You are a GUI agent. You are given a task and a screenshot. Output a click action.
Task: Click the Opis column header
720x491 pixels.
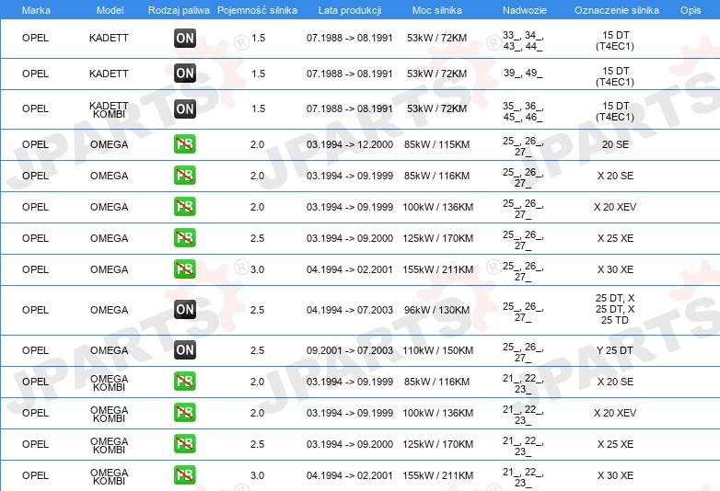[691, 10]
